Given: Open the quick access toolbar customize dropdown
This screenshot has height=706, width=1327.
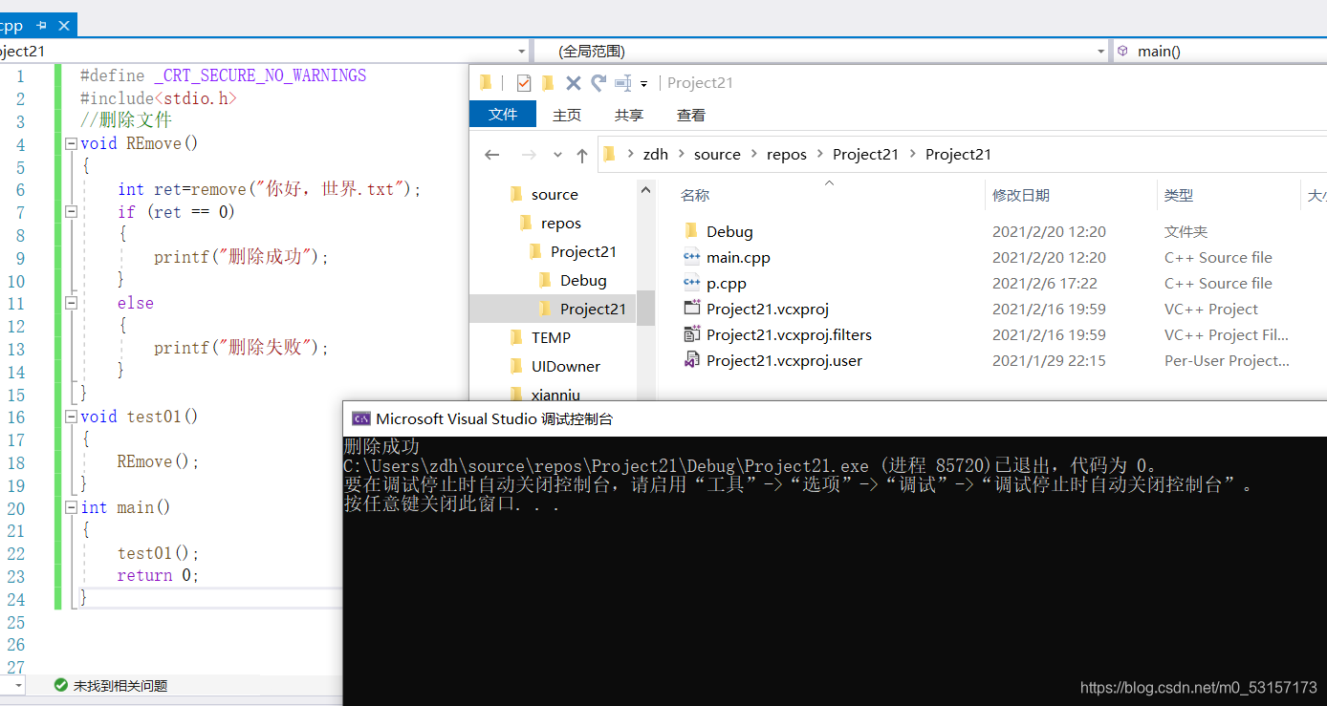Looking at the screenshot, I should (644, 84).
